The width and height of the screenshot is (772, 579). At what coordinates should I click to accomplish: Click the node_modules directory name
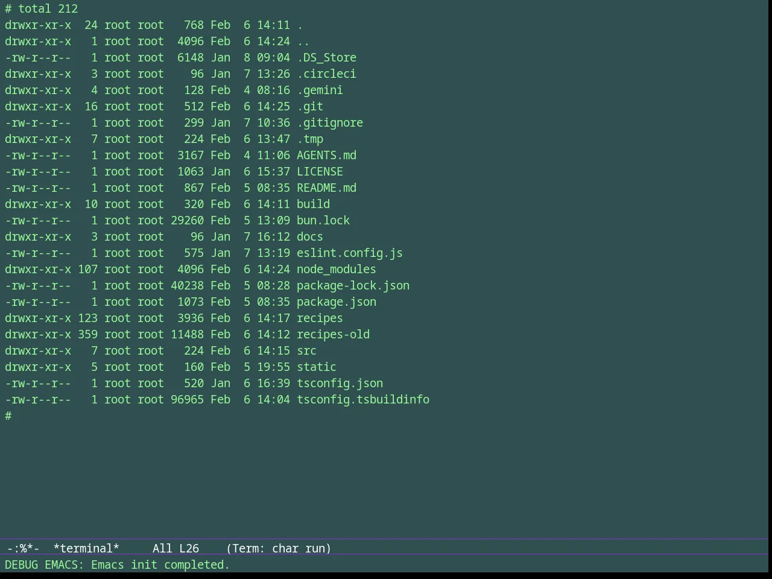click(337, 270)
